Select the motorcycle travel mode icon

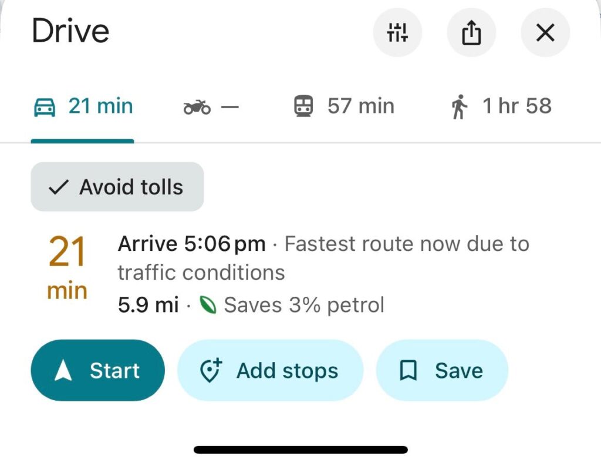(197, 107)
